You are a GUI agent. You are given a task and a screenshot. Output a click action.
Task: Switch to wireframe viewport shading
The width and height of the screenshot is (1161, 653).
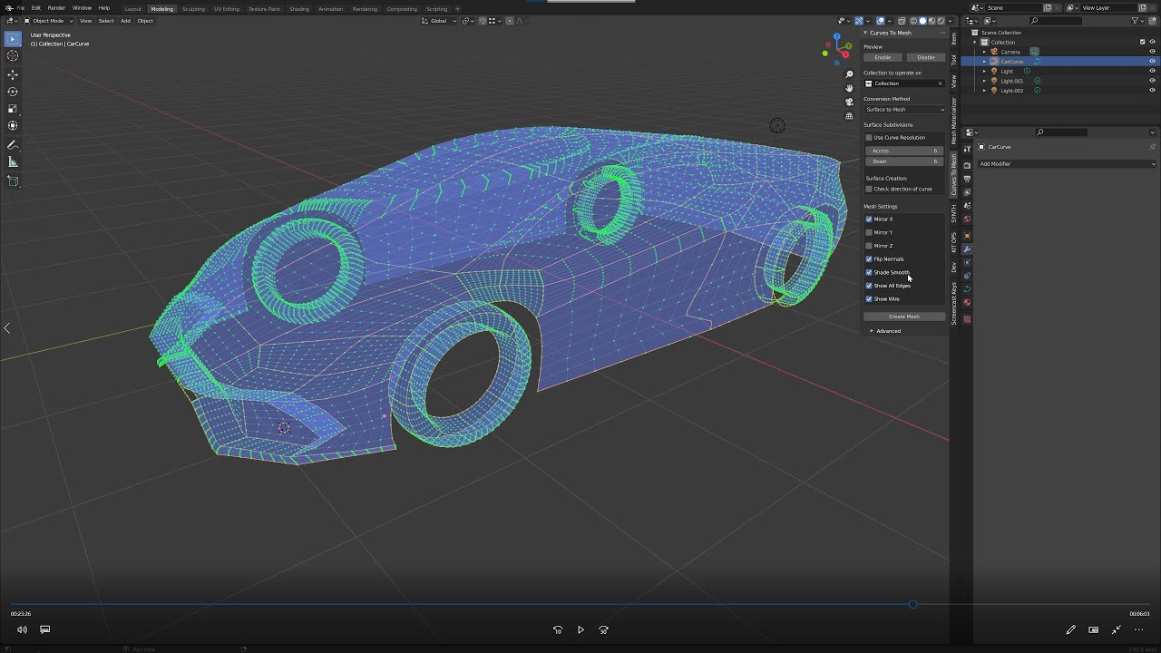pyautogui.click(x=914, y=21)
